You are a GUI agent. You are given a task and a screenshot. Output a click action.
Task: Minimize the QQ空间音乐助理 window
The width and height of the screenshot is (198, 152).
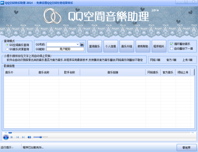[x=179, y=2]
